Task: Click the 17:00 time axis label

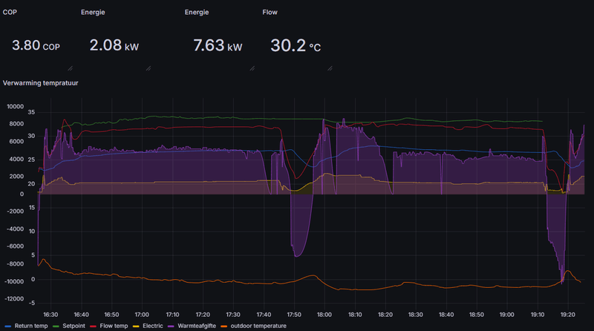Action: tap(142, 315)
